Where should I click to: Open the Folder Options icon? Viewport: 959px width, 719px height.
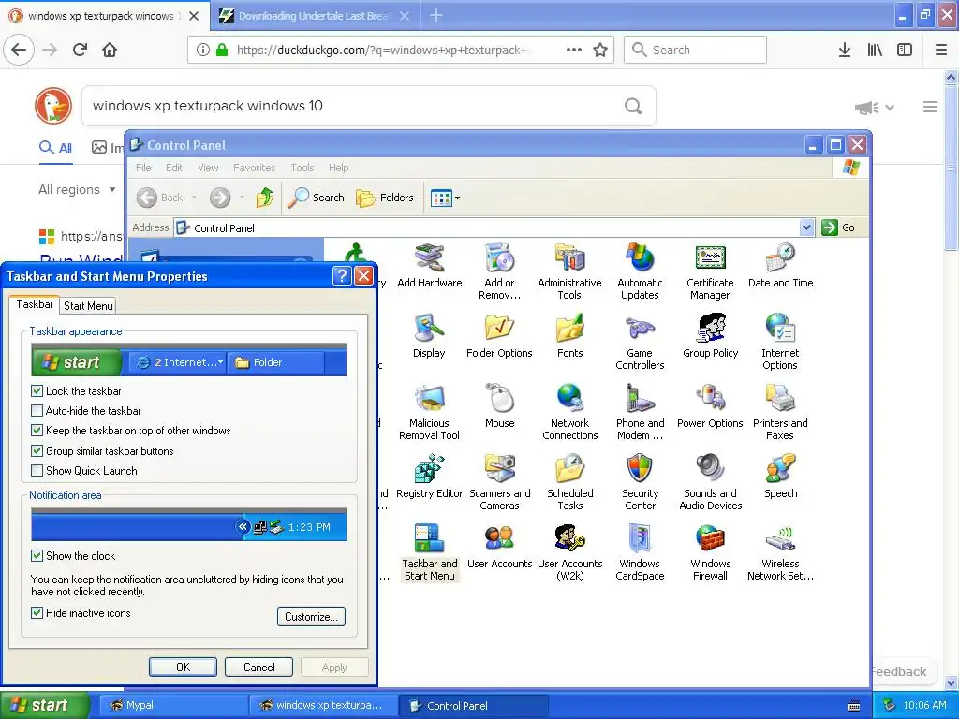tap(499, 336)
